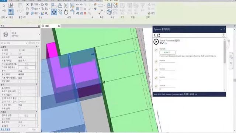The image size is (236, 133).
Task: Click the first Number input field
Action: [x=167, y=64]
